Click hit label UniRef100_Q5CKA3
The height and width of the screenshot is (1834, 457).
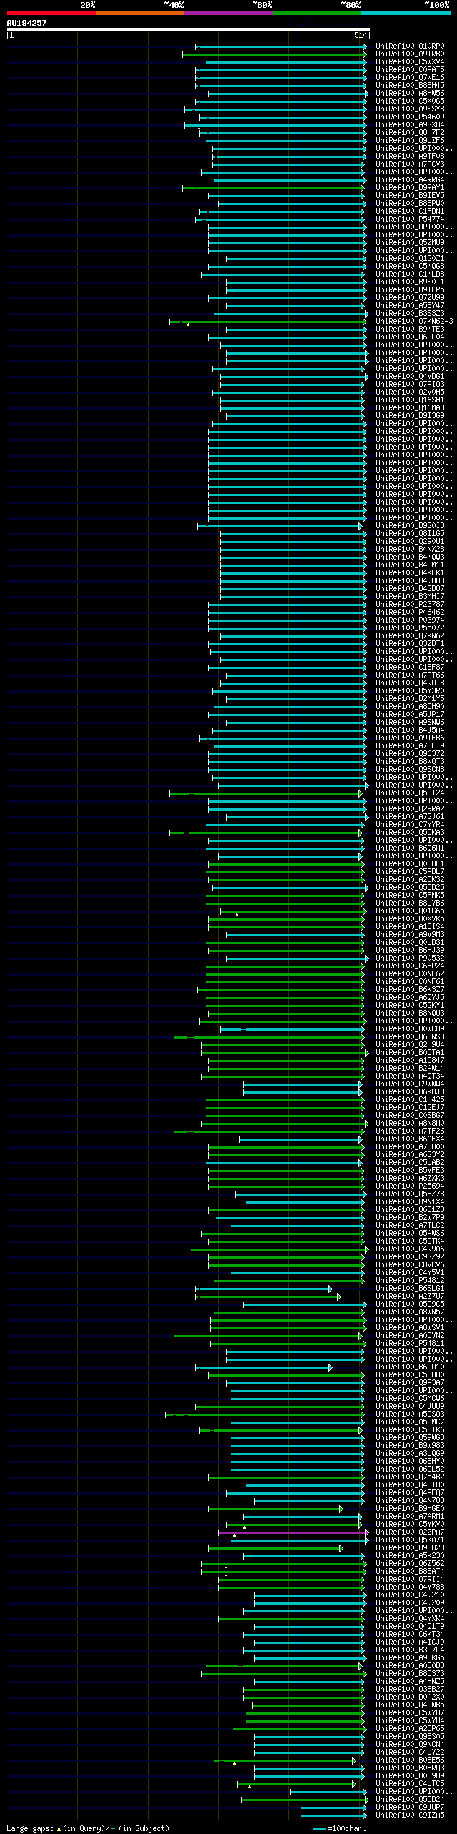click(x=410, y=833)
